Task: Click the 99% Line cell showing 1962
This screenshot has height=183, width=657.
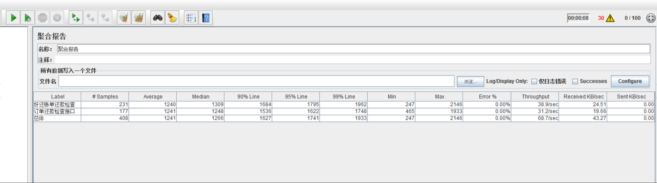Action: point(344,104)
